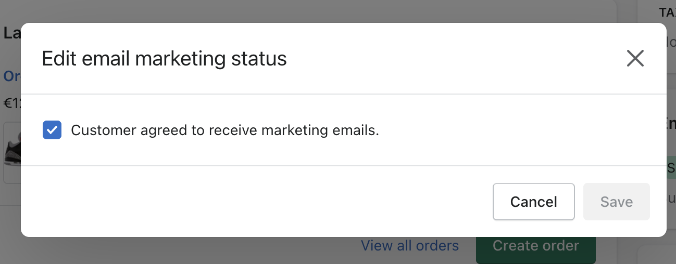Open the View all orders link
This screenshot has height=264, width=676.
pyautogui.click(x=410, y=246)
